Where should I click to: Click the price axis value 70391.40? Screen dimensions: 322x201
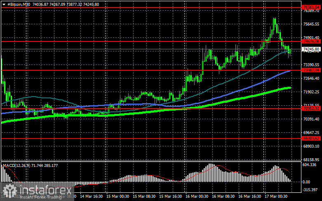click(311, 119)
